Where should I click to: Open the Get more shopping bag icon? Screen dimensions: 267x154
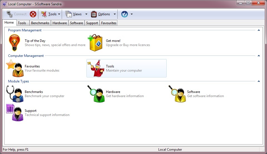pos(95,43)
